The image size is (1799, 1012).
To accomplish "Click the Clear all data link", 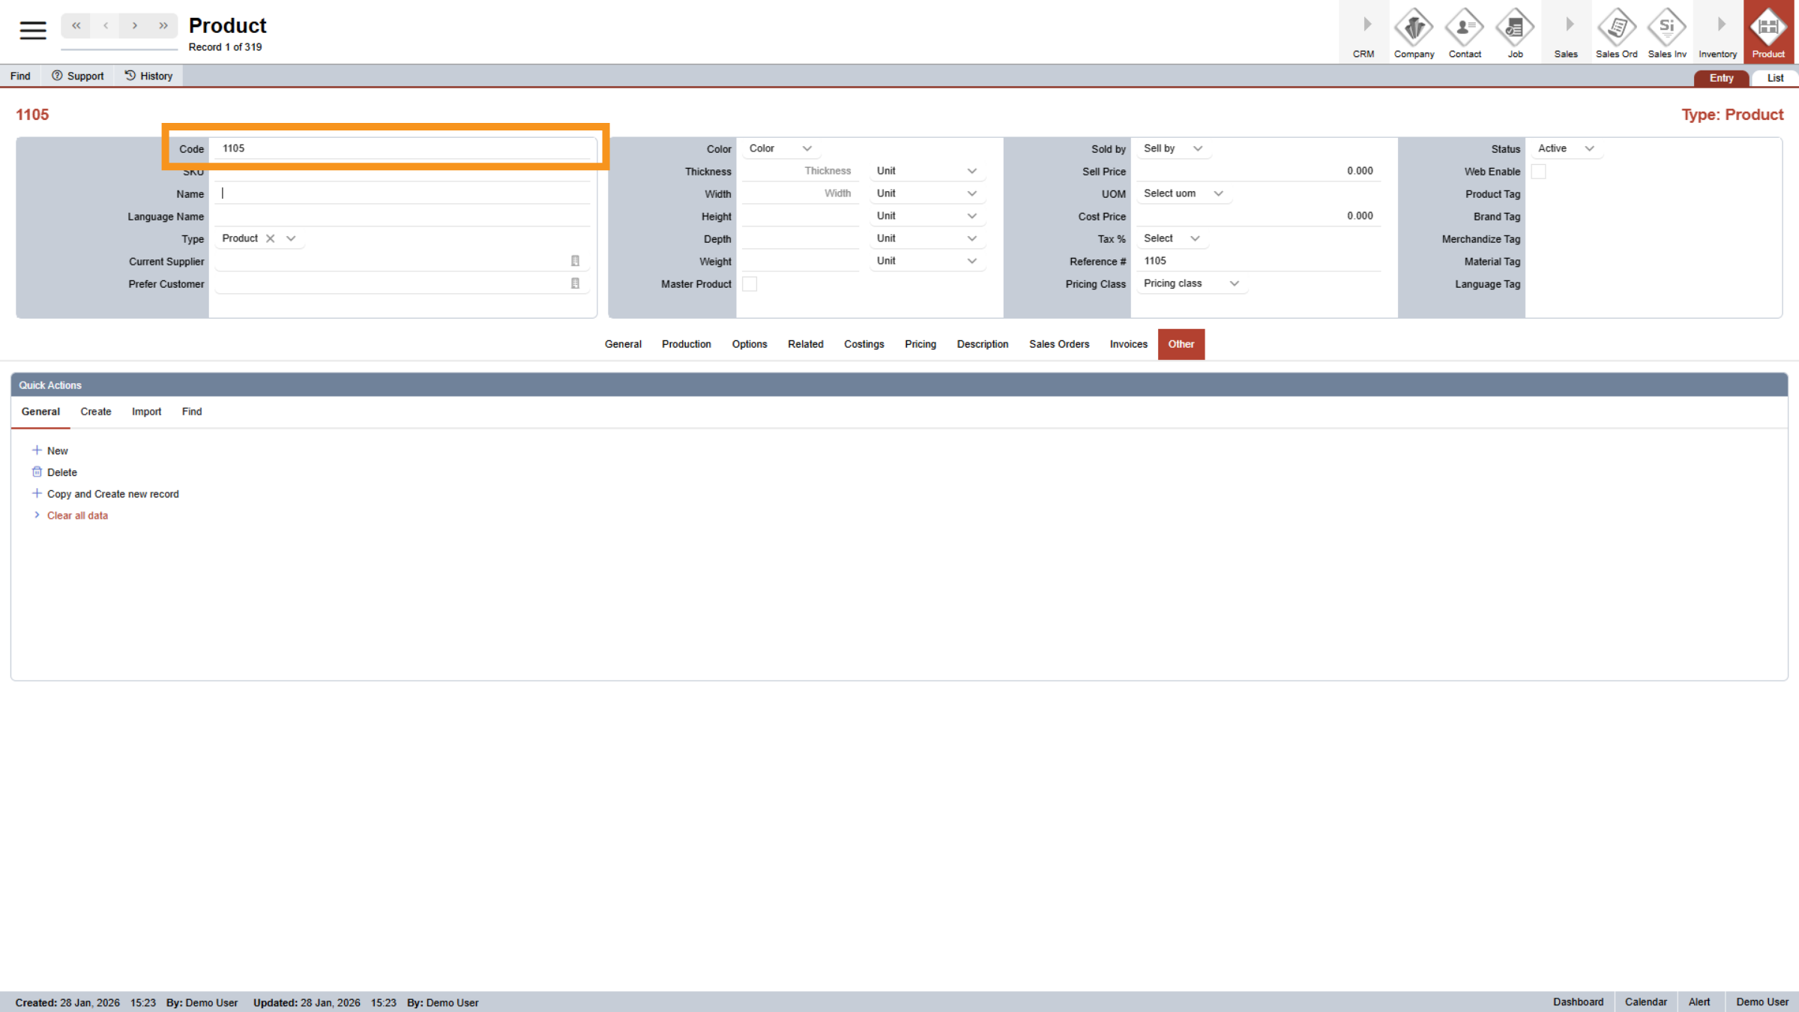I will pyautogui.click(x=77, y=516).
